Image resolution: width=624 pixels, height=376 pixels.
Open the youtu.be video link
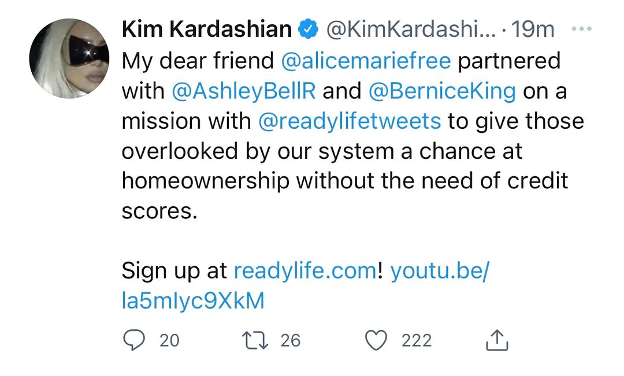[x=439, y=271]
